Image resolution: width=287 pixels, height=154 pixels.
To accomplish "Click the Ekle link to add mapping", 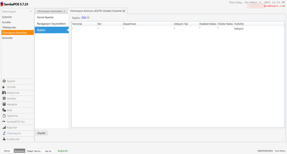I will tap(84, 17).
